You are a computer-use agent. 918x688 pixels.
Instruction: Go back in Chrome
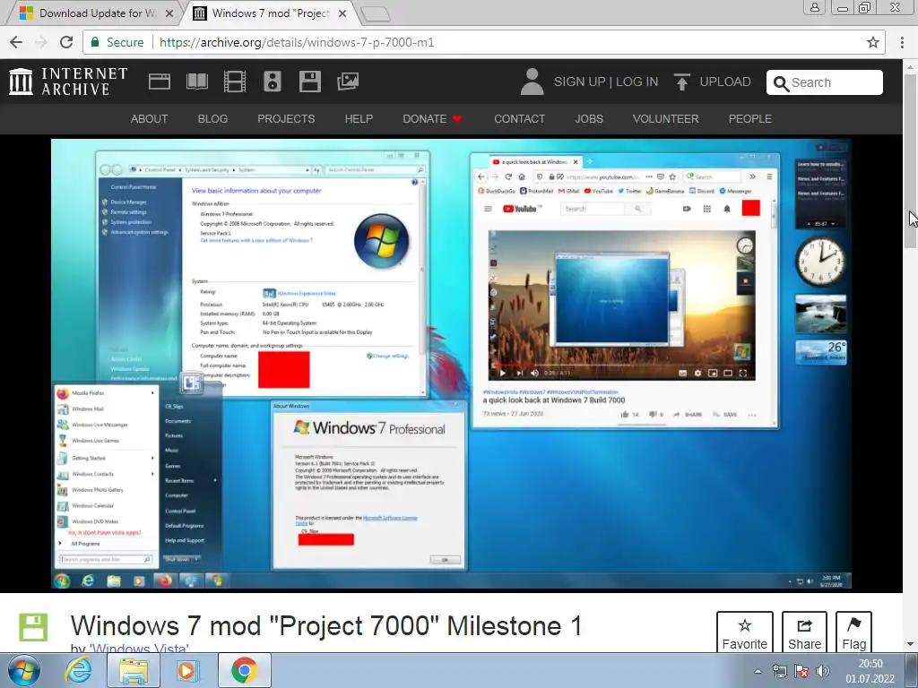click(x=16, y=42)
